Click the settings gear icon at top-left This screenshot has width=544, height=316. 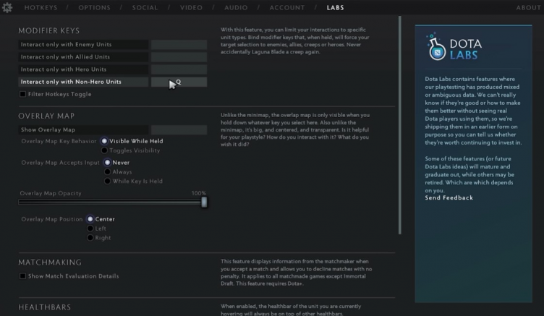coord(8,7)
